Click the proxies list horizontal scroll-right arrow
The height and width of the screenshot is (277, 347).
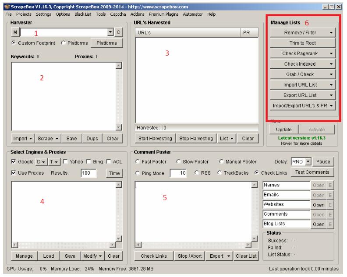113,245
